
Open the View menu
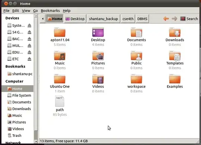click(x=26, y=11)
